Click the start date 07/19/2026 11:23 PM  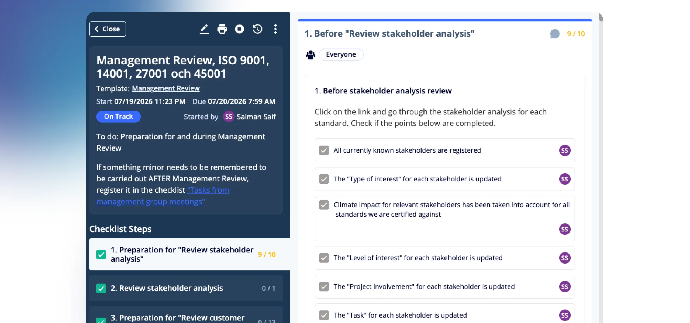click(x=150, y=101)
